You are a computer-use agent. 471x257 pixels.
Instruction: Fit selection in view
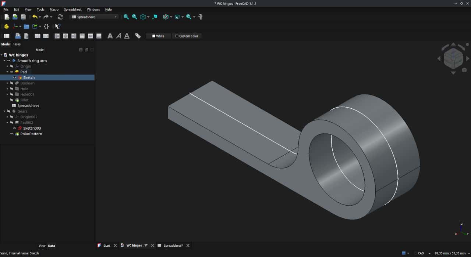[x=135, y=17]
